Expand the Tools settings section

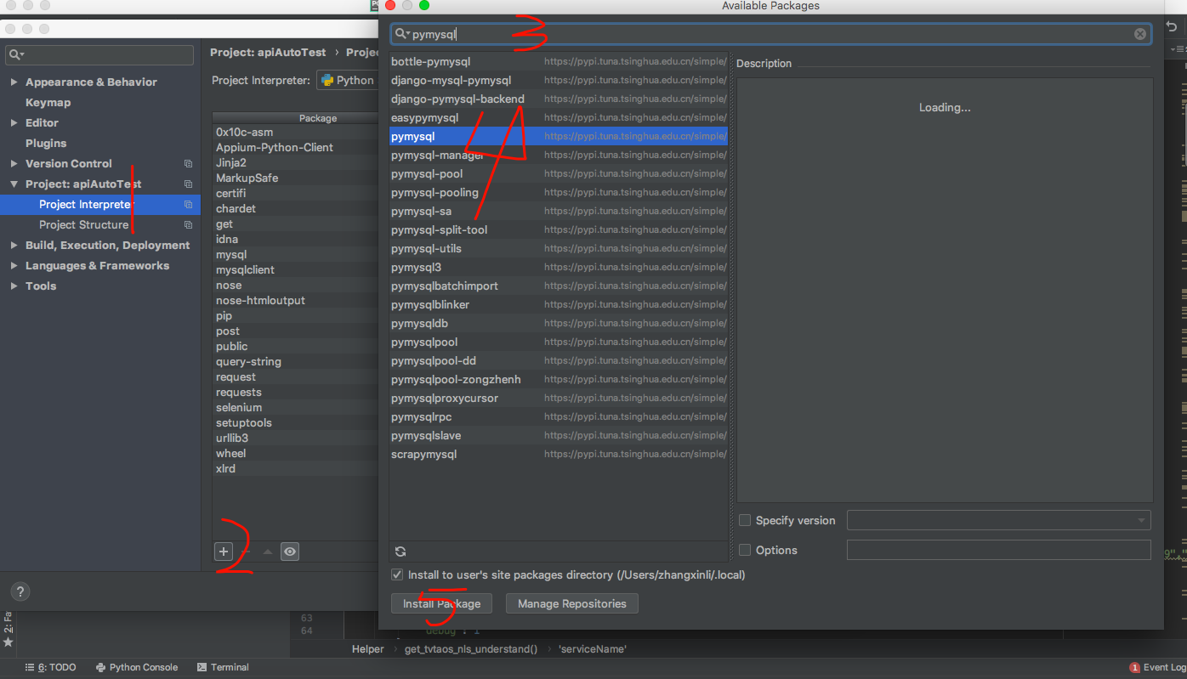pos(14,286)
